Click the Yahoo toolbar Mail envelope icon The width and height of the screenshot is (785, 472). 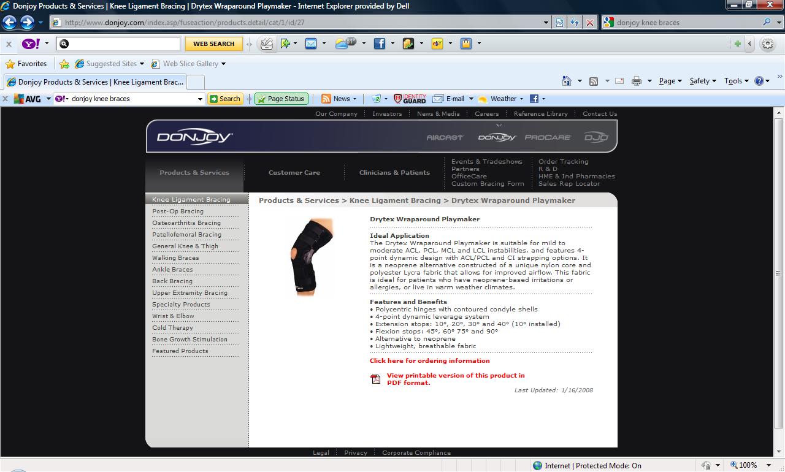coord(311,44)
